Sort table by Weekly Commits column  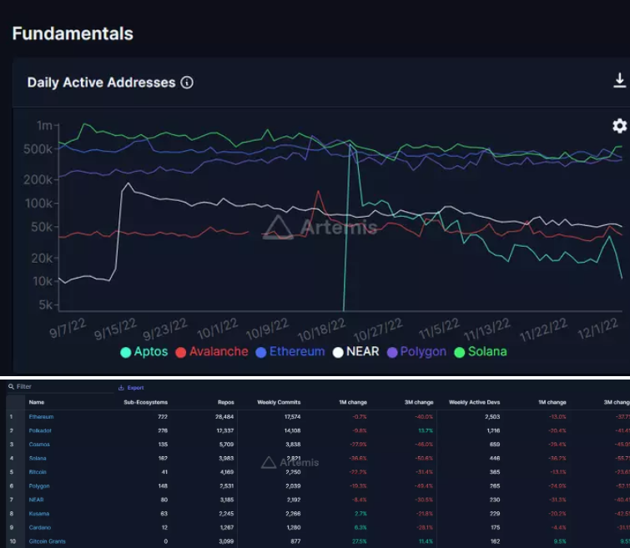coord(279,402)
